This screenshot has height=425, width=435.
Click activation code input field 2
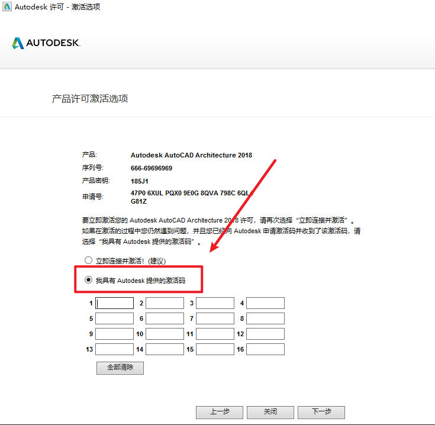pyautogui.click(x=165, y=303)
